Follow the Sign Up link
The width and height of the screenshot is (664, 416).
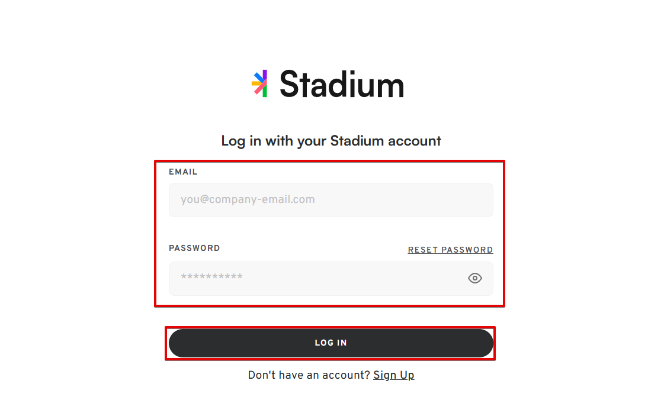393,375
